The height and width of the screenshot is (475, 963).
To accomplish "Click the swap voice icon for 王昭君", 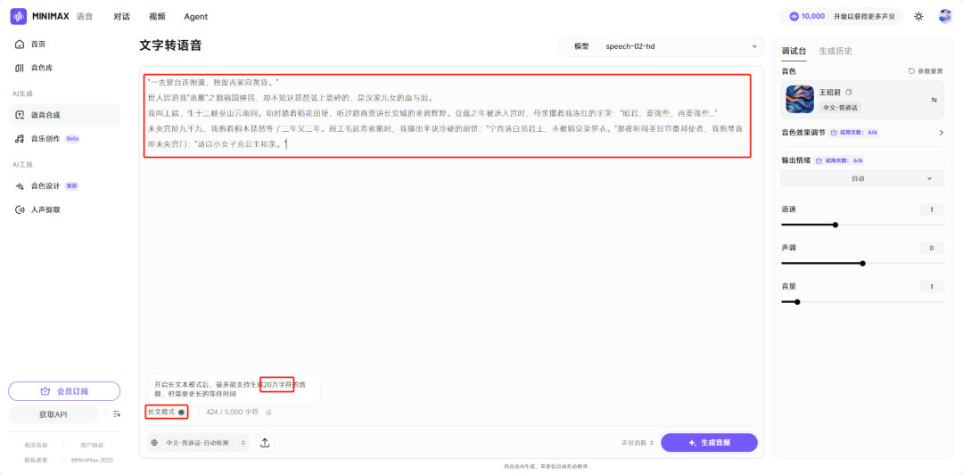I will point(934,100).
